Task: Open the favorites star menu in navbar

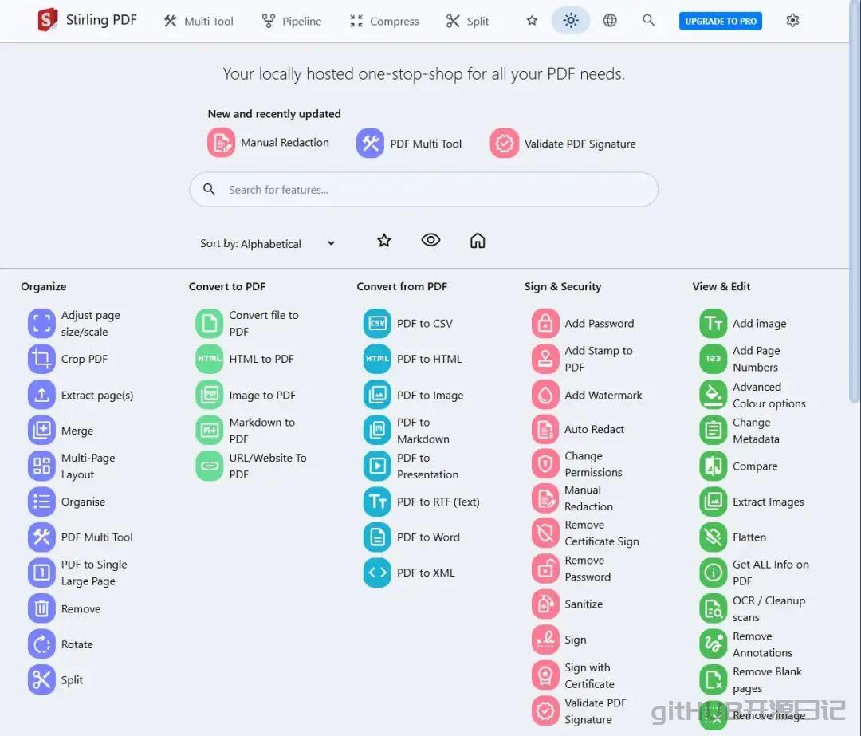Action: coord(532,20)
